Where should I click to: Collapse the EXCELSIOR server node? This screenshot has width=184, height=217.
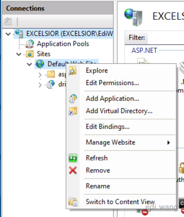point(8,34)
